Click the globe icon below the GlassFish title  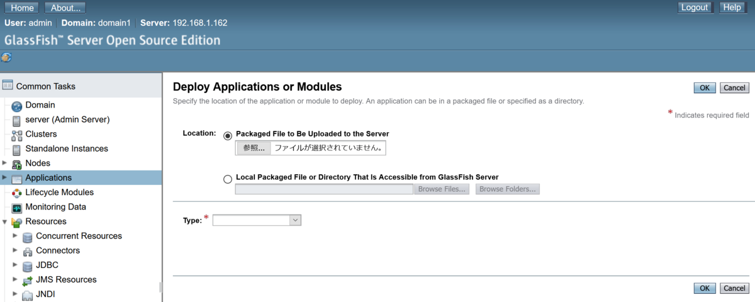(x=6, y=57)
